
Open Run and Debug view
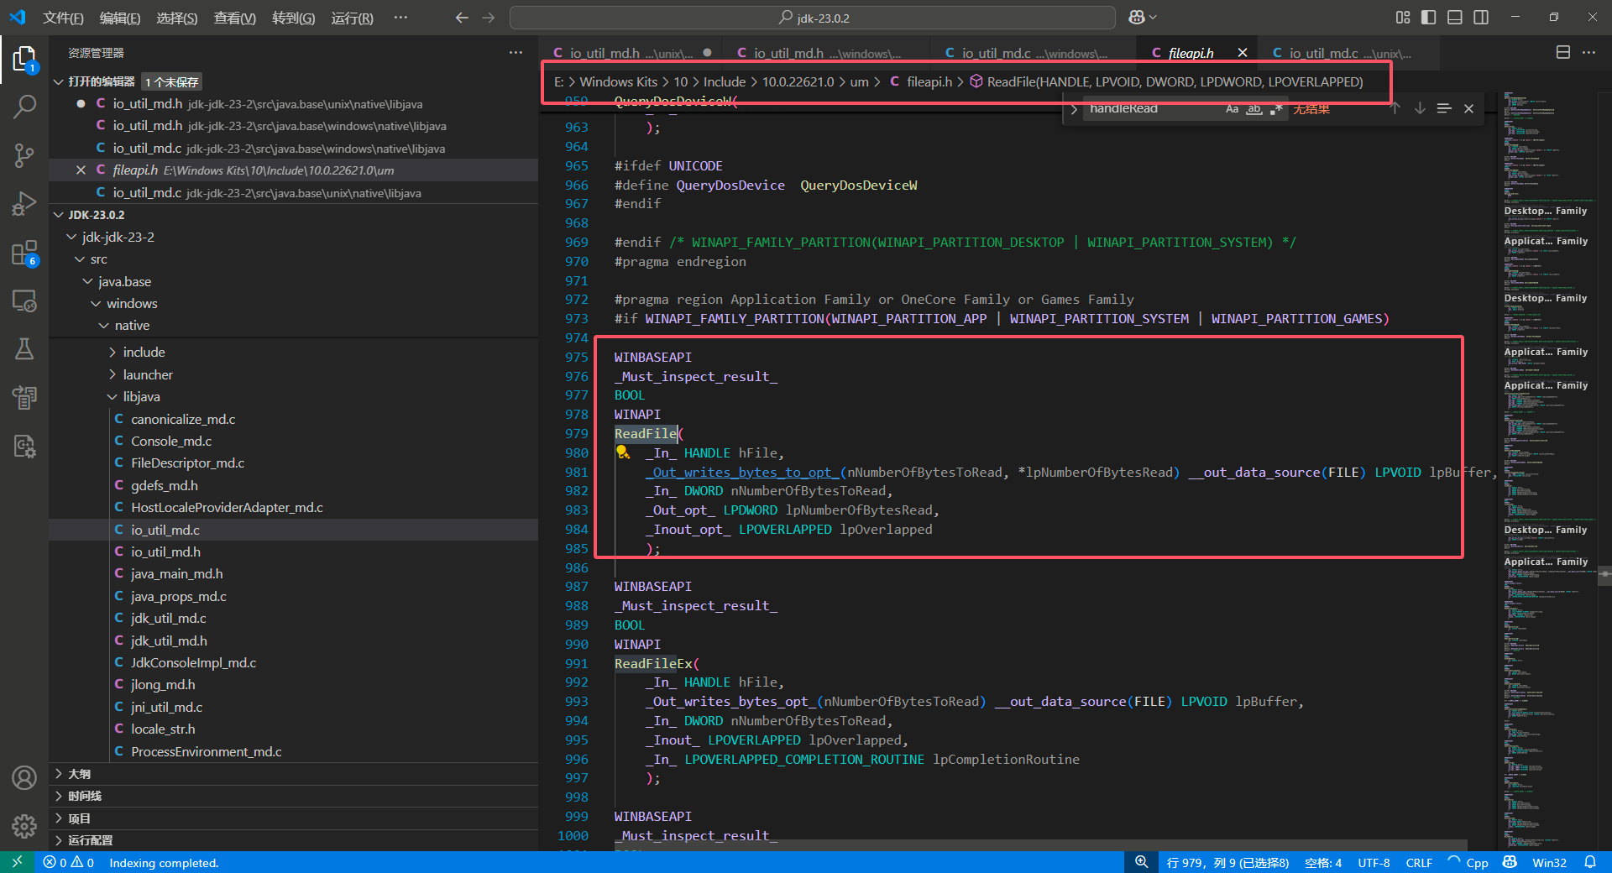click(x=24, y=204)
